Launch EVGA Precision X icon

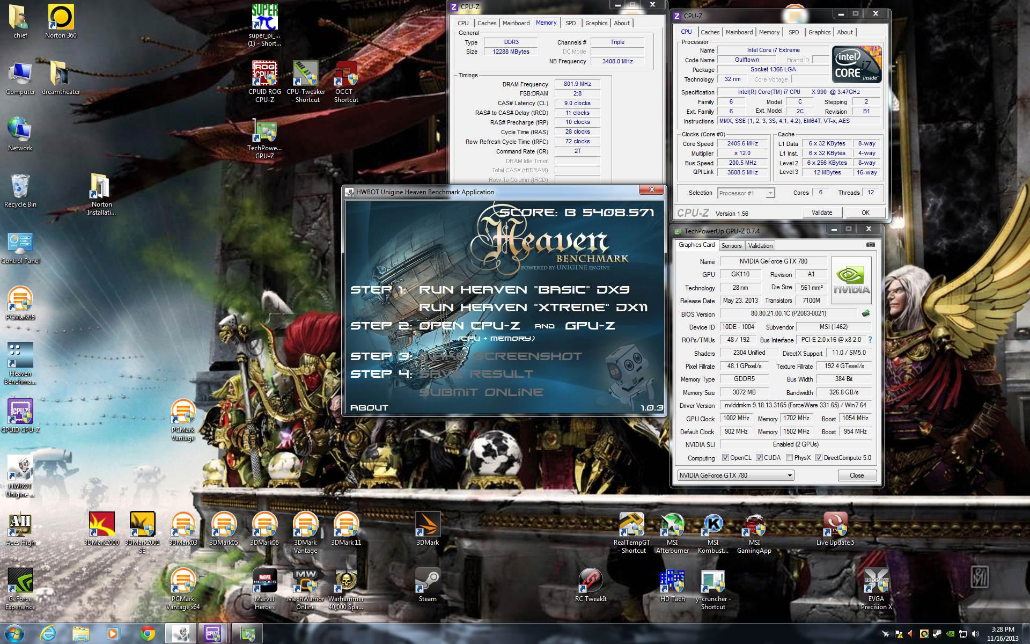(876, 589)
